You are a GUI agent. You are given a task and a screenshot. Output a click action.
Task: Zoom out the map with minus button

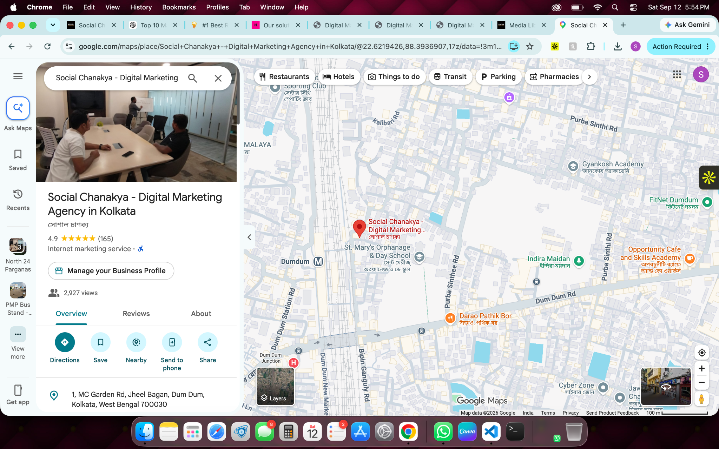701,383
